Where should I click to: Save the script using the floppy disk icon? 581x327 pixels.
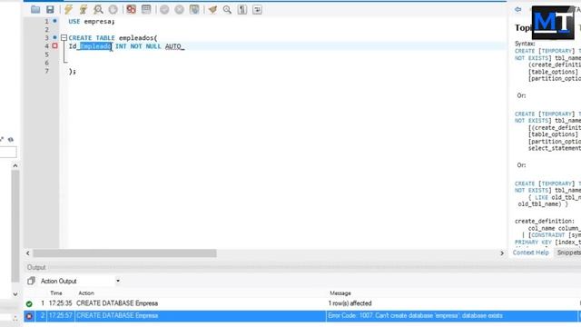tap(50, 10)
